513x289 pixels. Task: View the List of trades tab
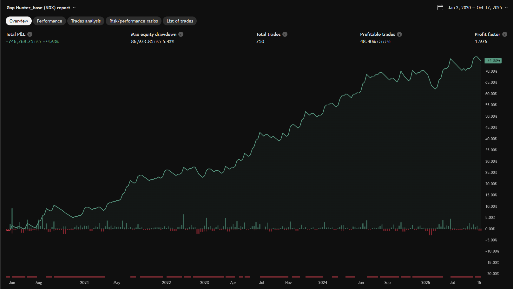pyautogui.click(x=180, y=21)
